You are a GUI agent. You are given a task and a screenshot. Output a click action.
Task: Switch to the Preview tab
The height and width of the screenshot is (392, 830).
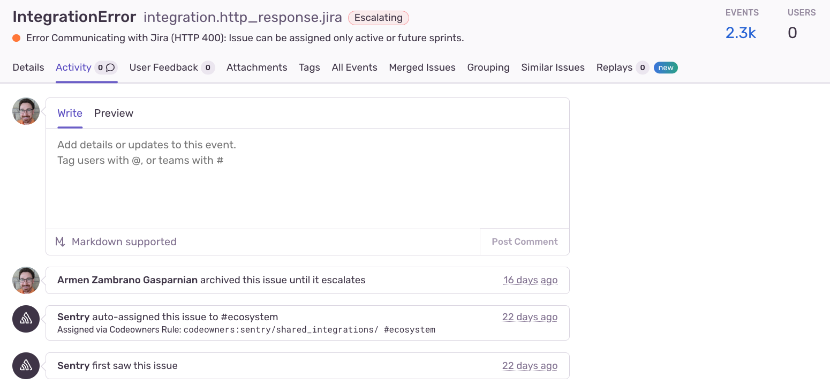[114, 113]
